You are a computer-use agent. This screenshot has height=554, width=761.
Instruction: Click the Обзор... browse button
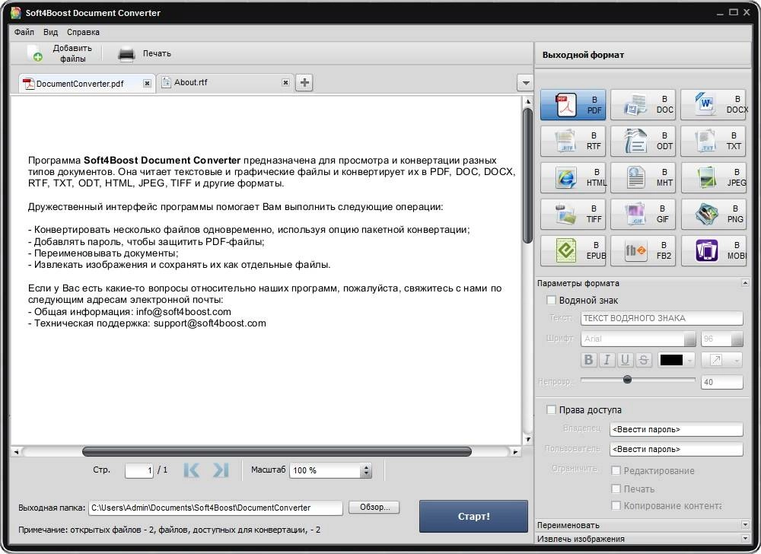coord(374,507)
